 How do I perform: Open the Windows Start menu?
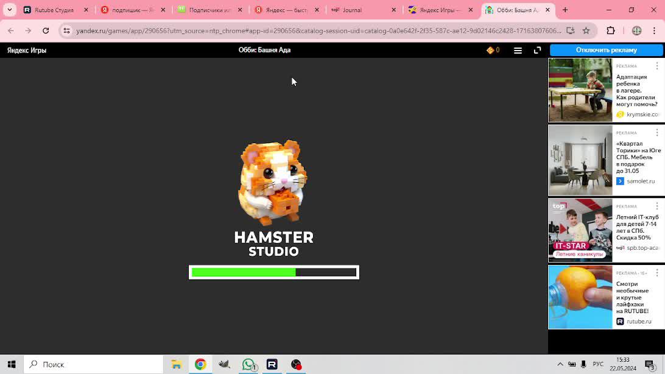12,364
